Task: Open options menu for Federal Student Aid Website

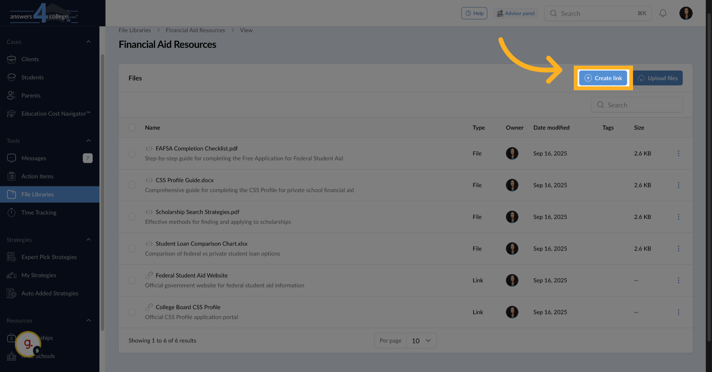Action: pos(679,280)
